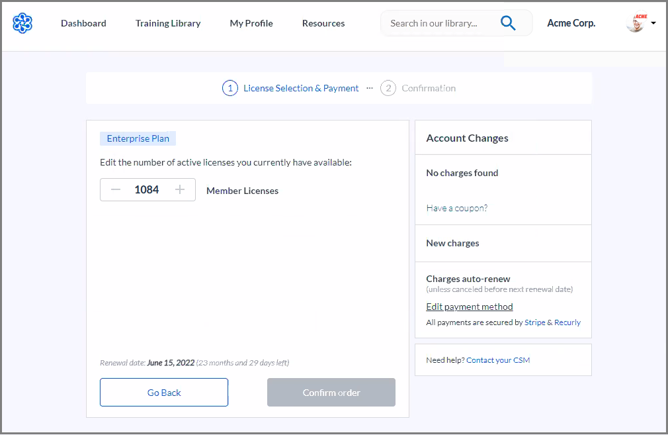Click the Go Back button
The image size is (668, 435).
point(164,393)
